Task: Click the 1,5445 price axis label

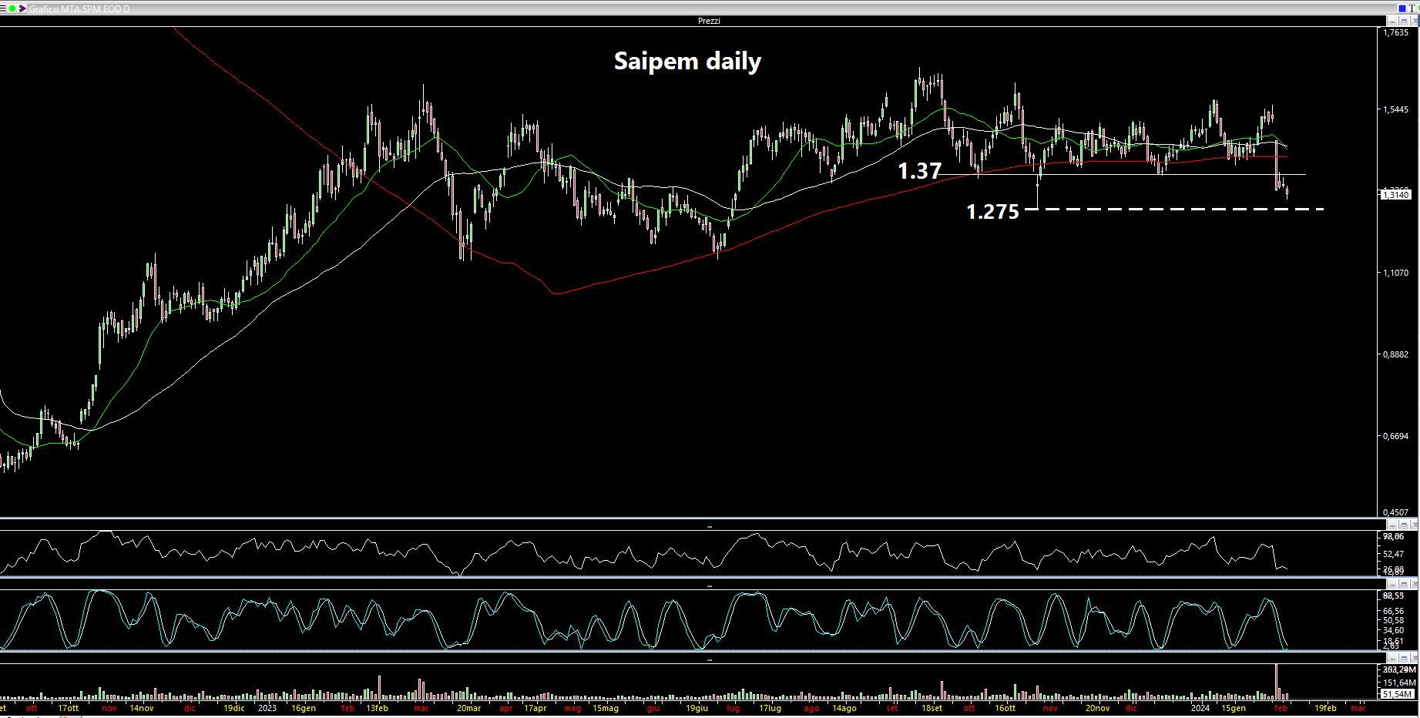Action: tap(1395, 110)
